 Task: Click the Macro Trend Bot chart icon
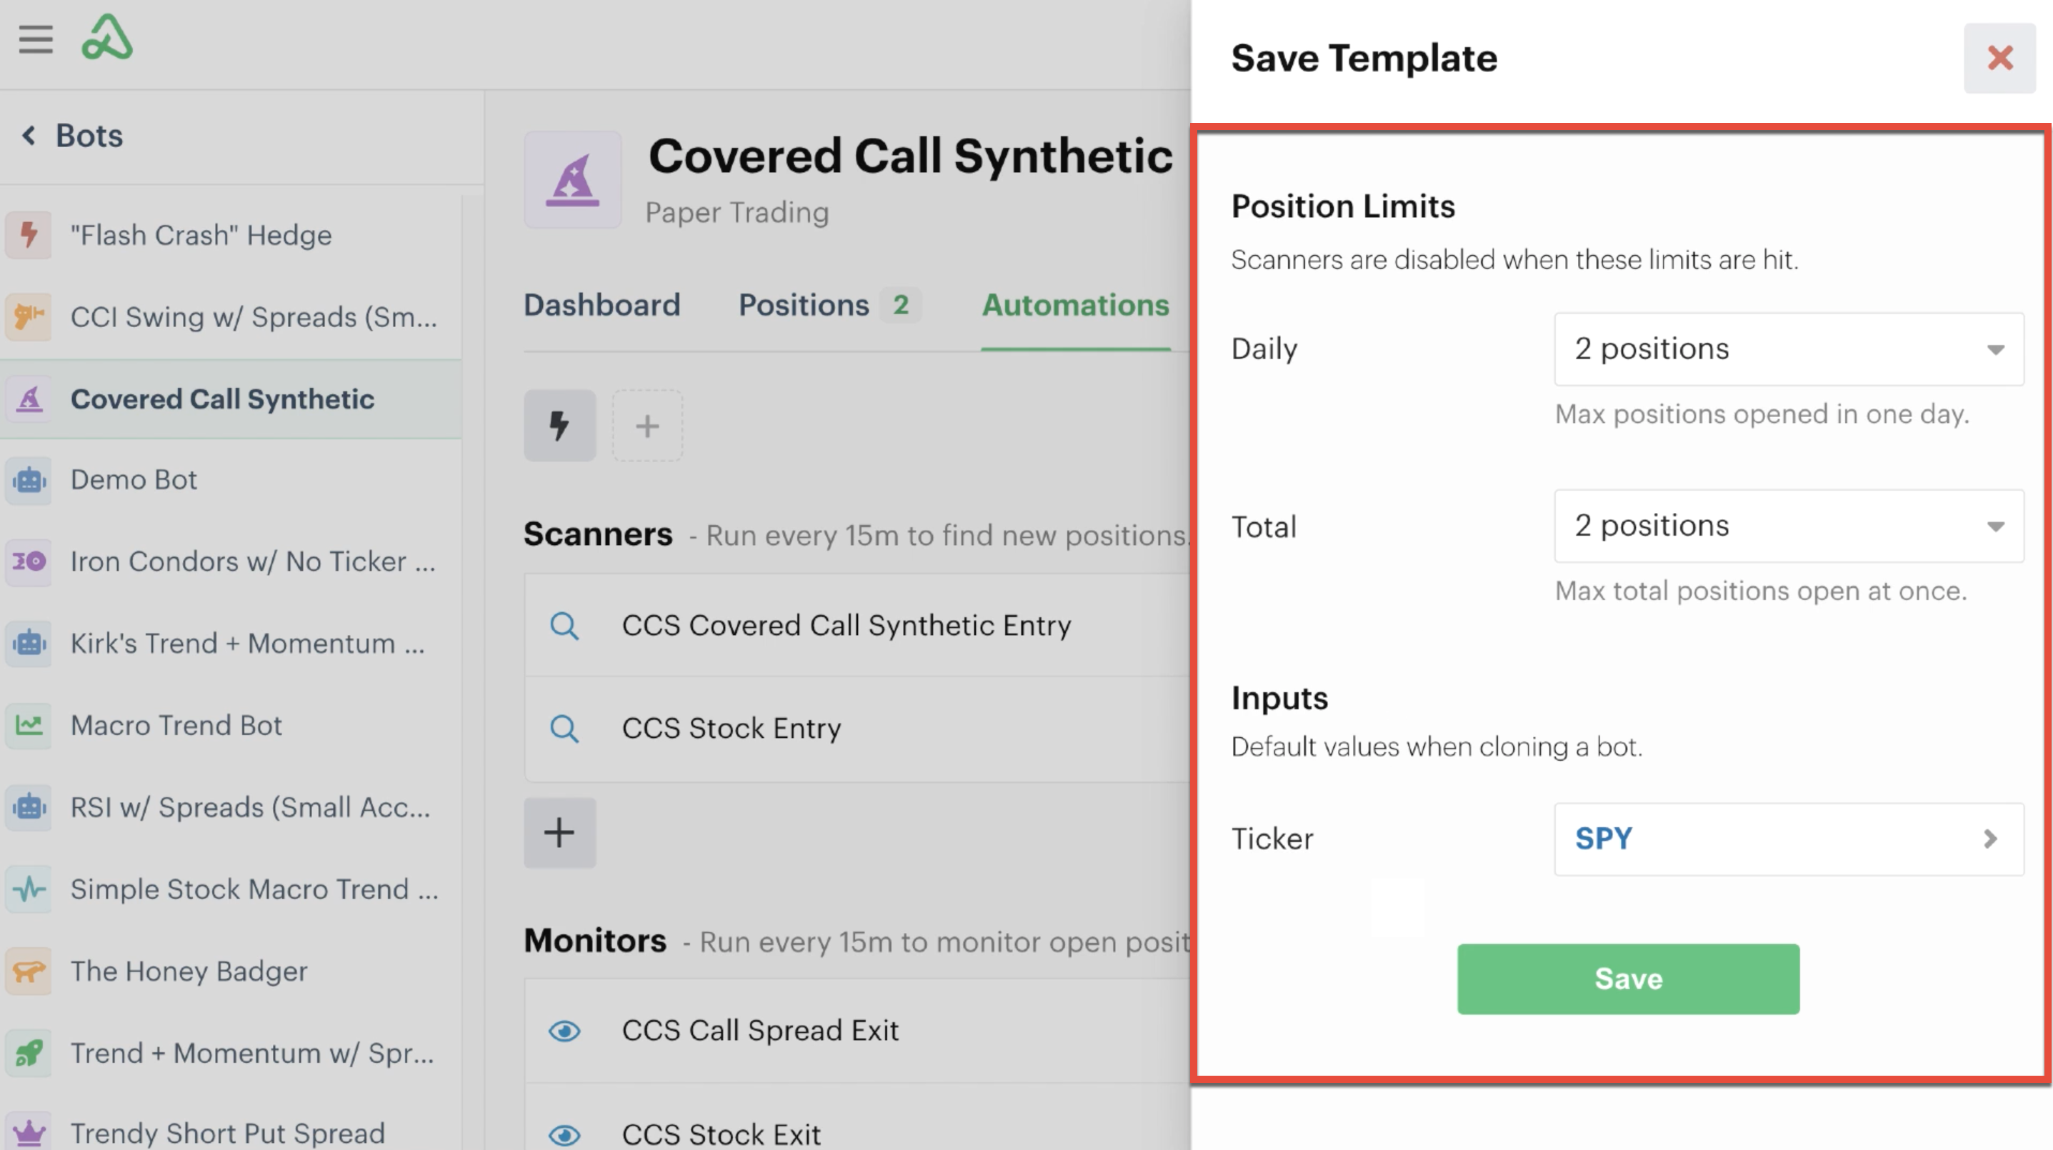[x=29, y=725]
